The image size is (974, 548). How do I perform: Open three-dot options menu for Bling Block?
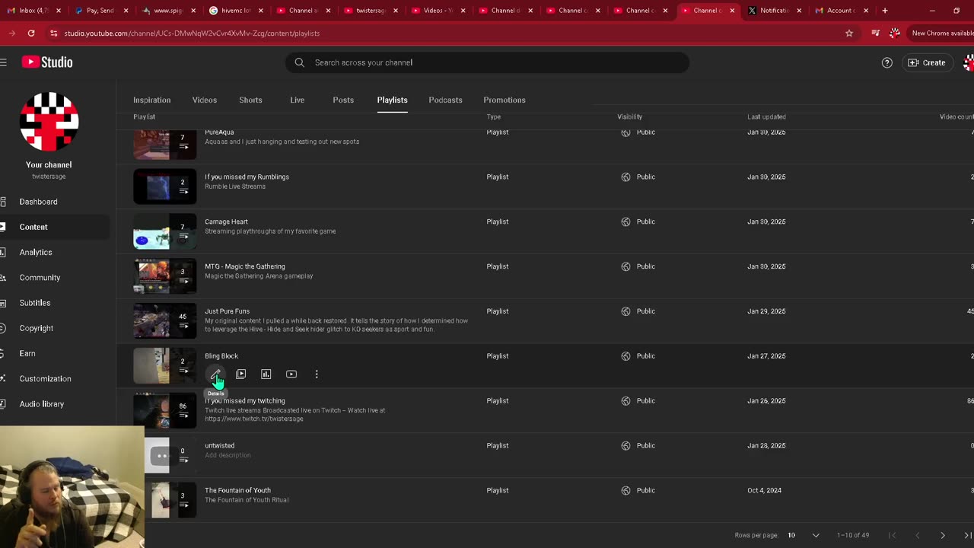click(x=317, y=374)
